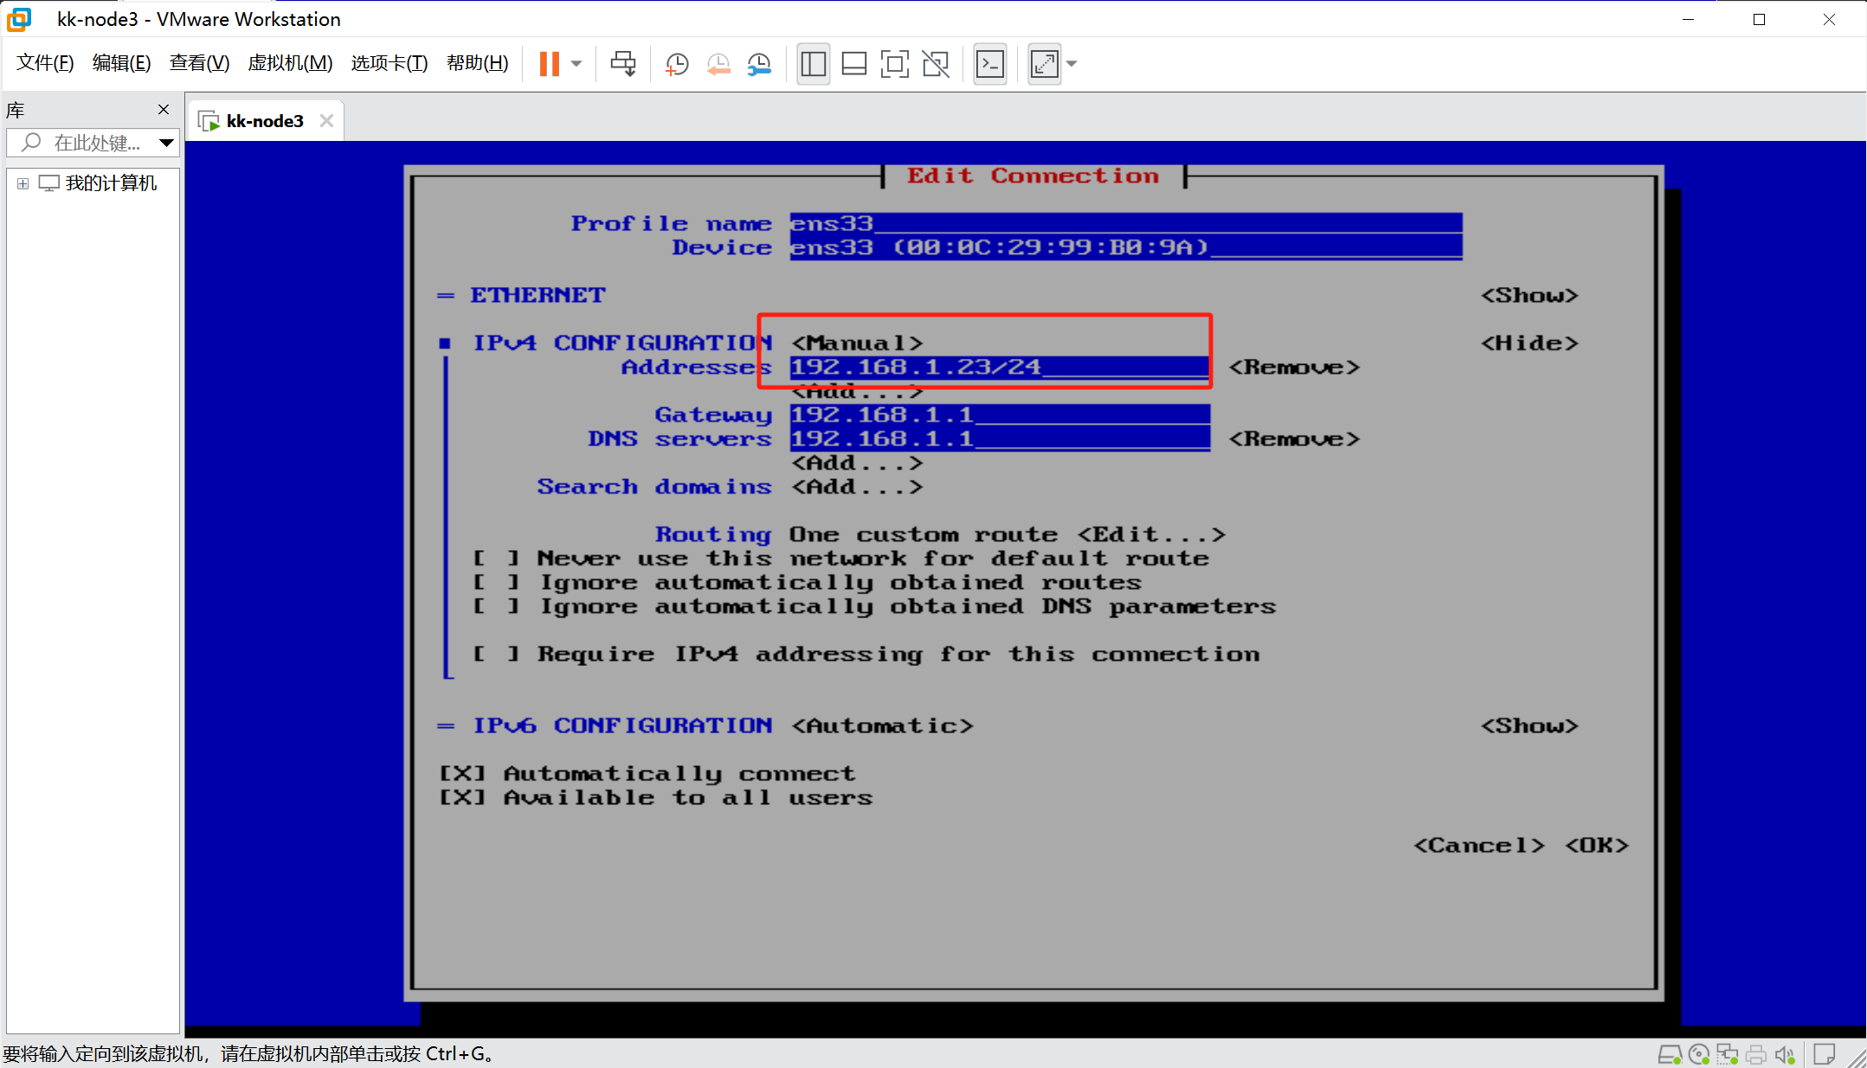Click the sound card status bar icon

point(1785,1054)
